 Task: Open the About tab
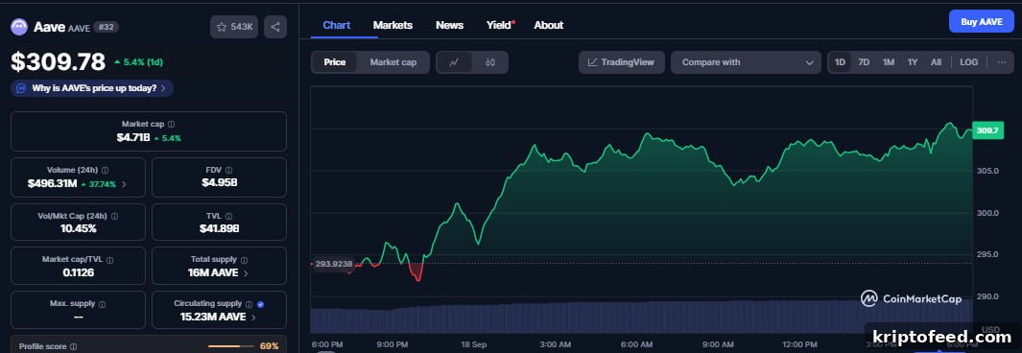point(548,25)
